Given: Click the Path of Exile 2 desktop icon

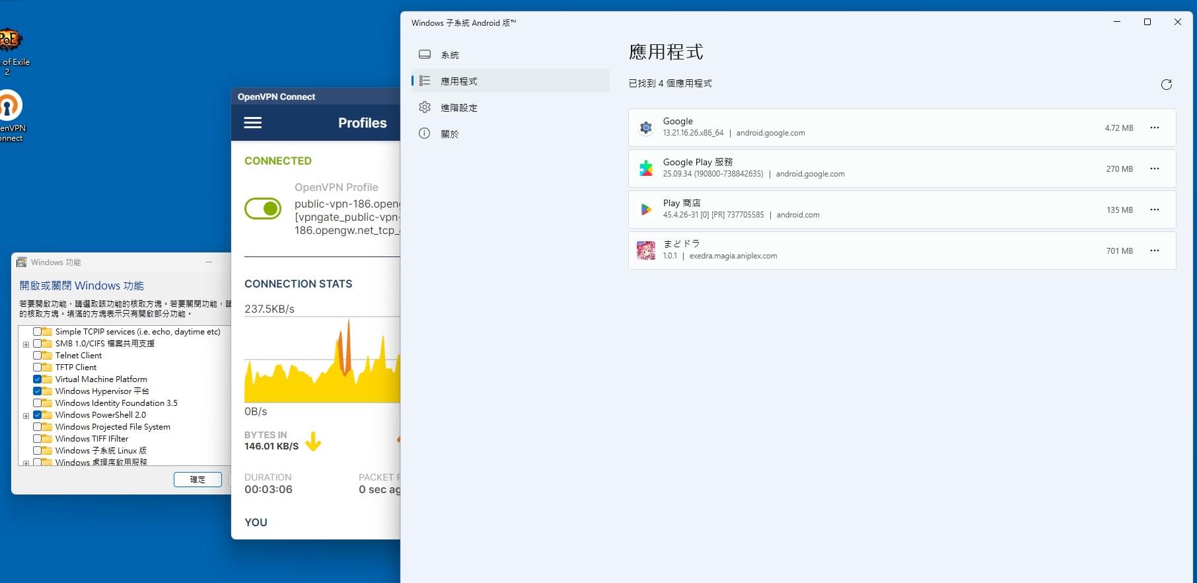Looking at the screenshot, I should coord(9,41).
